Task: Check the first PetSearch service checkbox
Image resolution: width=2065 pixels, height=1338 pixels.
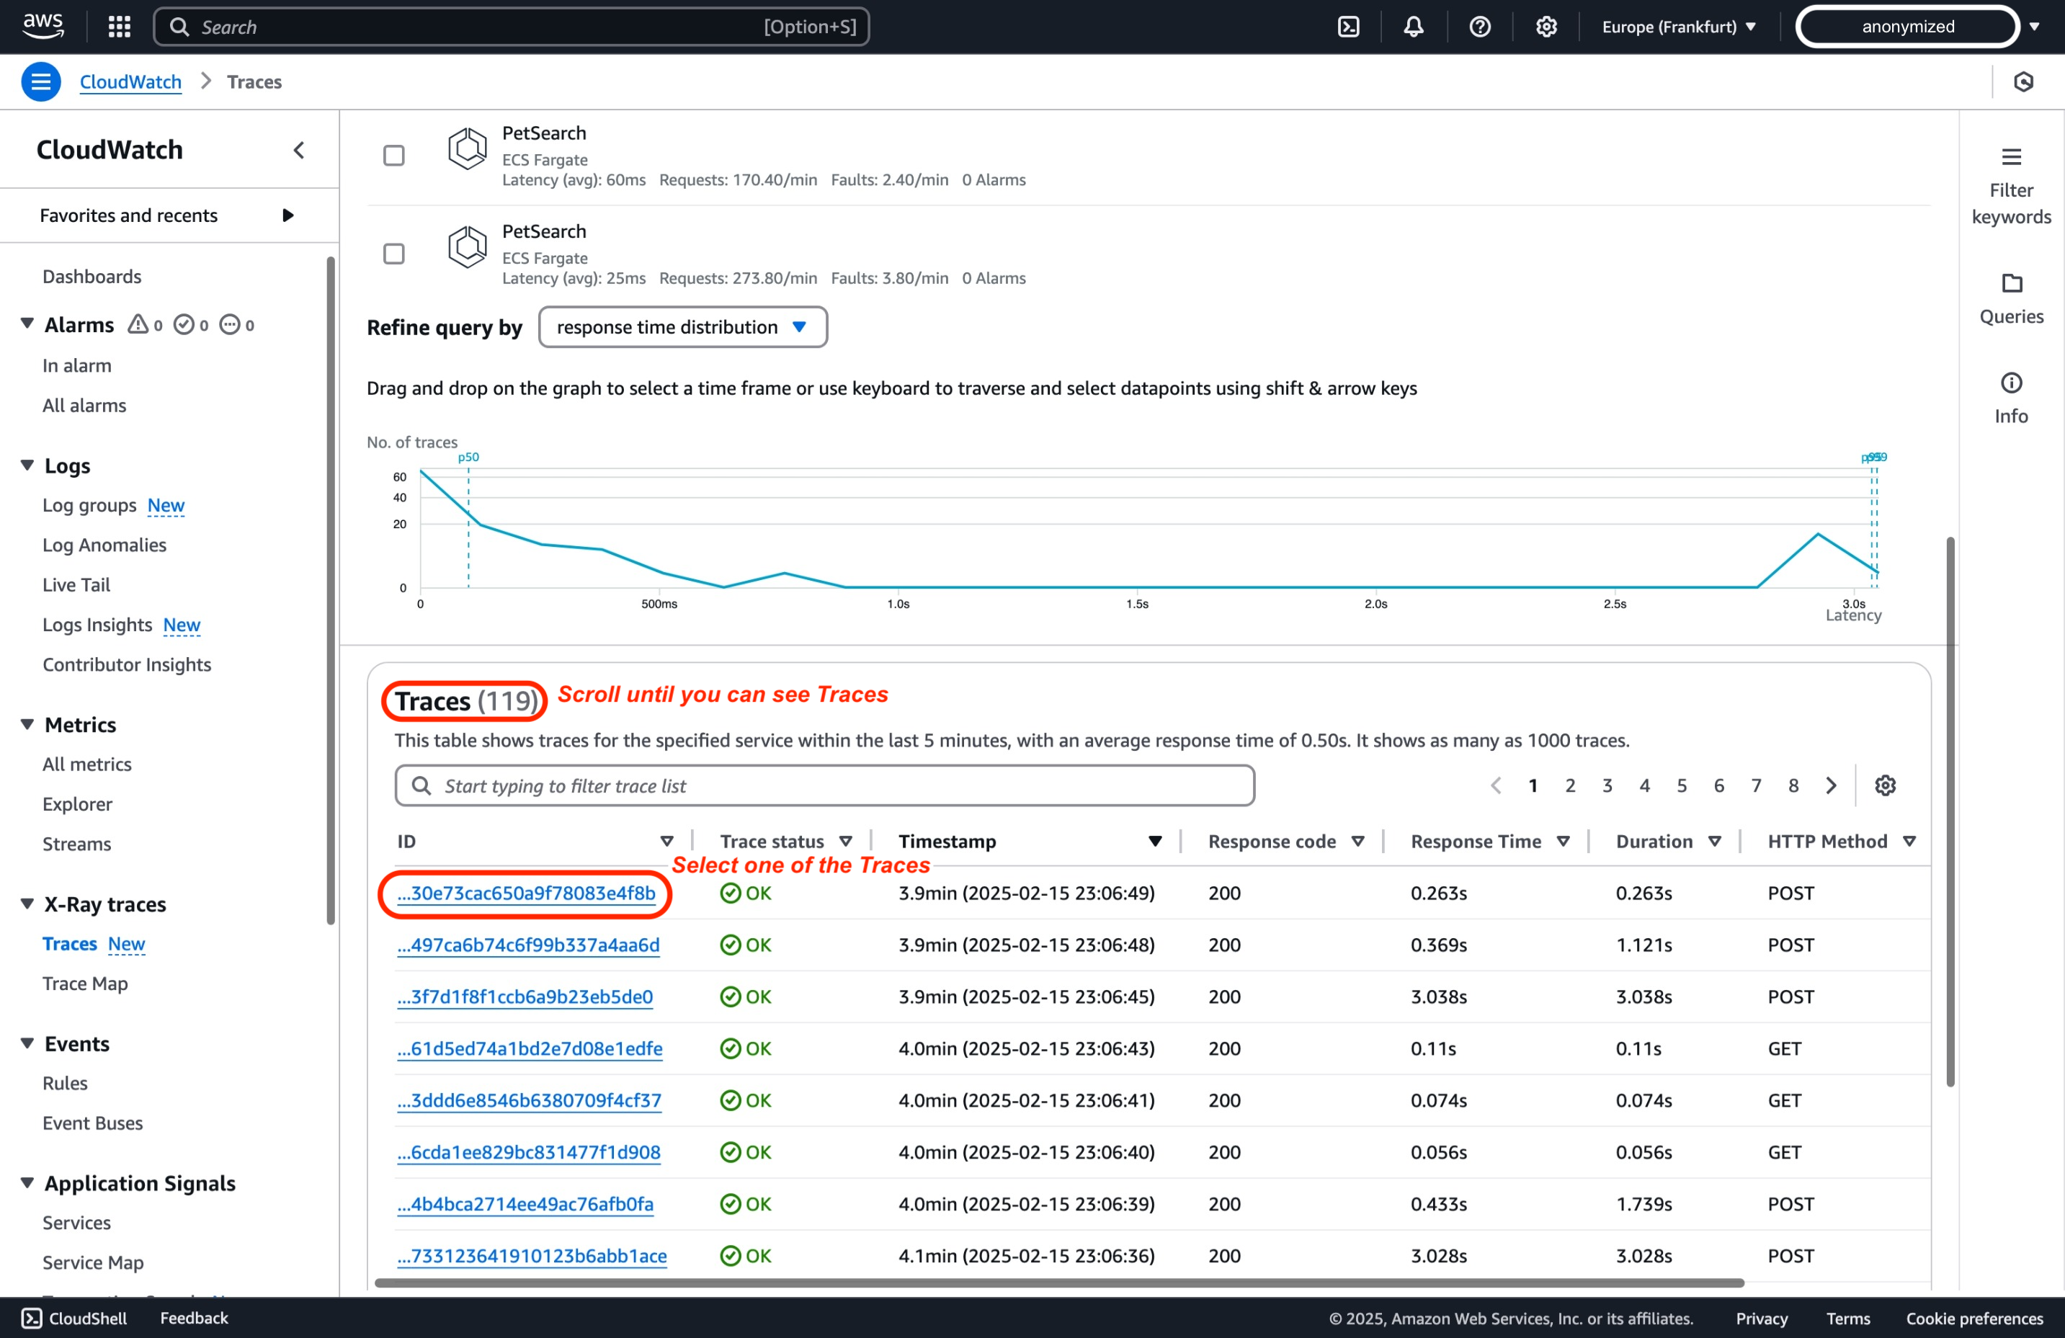Action: click(394, 156)
